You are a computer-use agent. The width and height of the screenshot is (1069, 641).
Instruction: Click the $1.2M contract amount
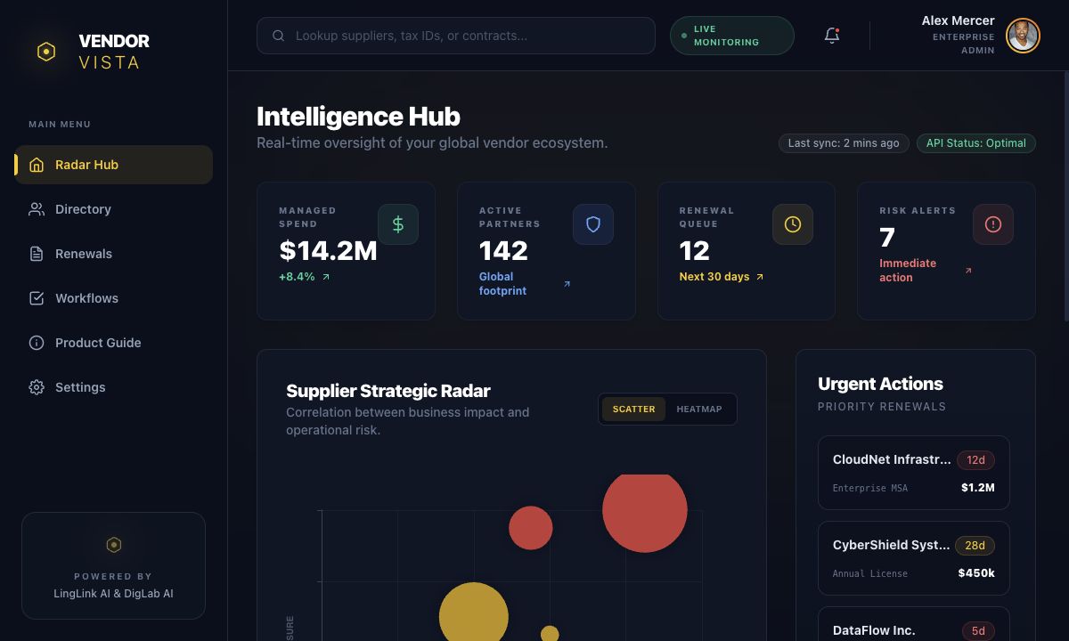coord(978,488)
